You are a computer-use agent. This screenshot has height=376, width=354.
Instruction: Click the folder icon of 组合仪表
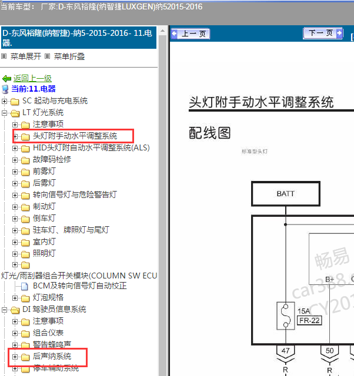pyautogui.click(x=25, y=333)
